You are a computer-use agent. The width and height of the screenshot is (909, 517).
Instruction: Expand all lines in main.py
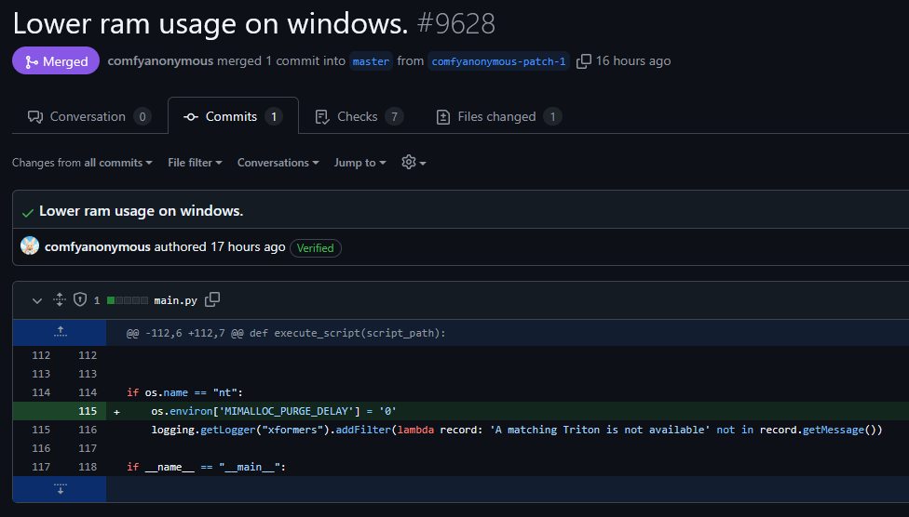tap(59, 299)
